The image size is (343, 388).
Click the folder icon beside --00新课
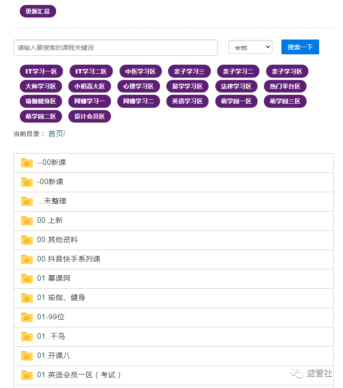pos(27,163)
